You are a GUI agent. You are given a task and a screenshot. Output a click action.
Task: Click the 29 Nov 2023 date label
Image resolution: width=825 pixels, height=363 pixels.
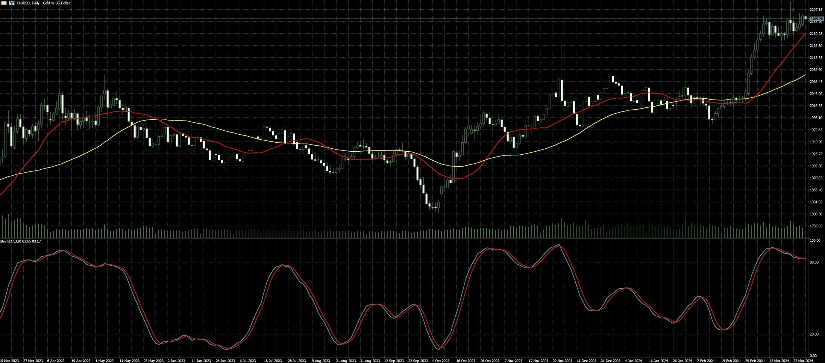pos(563,361)
